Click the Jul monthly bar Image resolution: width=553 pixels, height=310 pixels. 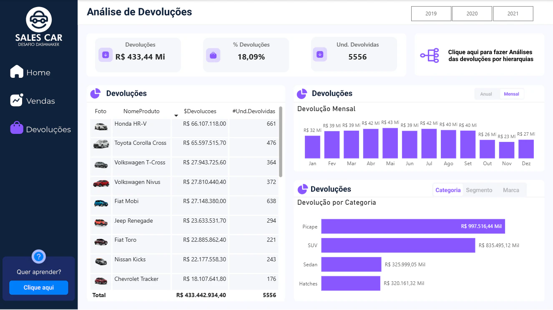[x=429, y=144]
